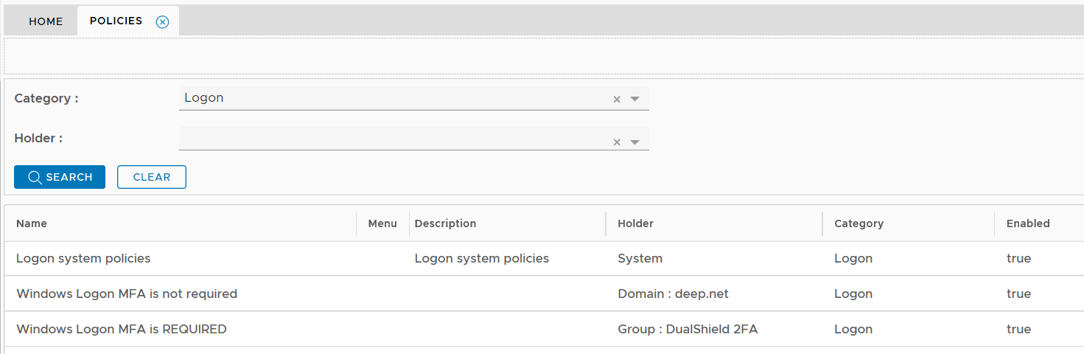Image resolution: width=1084 pixels, height=354 pixels.
Task: Select Windows Logon MFA is not required row
Action: point(127,294)
